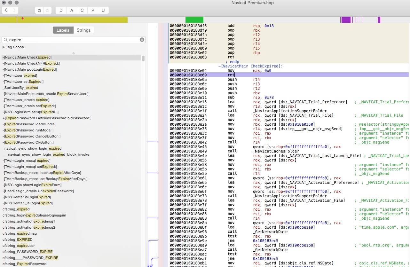410x267 pixels.
Task: Select _SortUserBy_expired label
Action: pos(20,88)
